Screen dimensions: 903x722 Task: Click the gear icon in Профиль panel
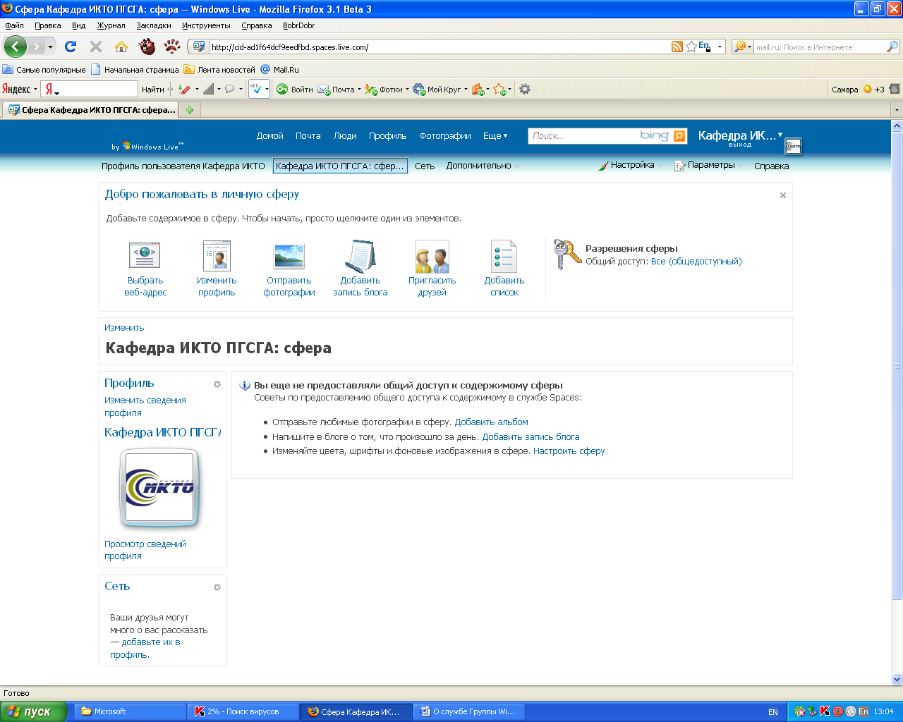[217, 384]
